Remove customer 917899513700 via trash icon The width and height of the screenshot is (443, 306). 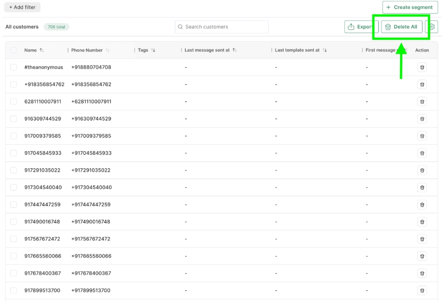point(422,290)
